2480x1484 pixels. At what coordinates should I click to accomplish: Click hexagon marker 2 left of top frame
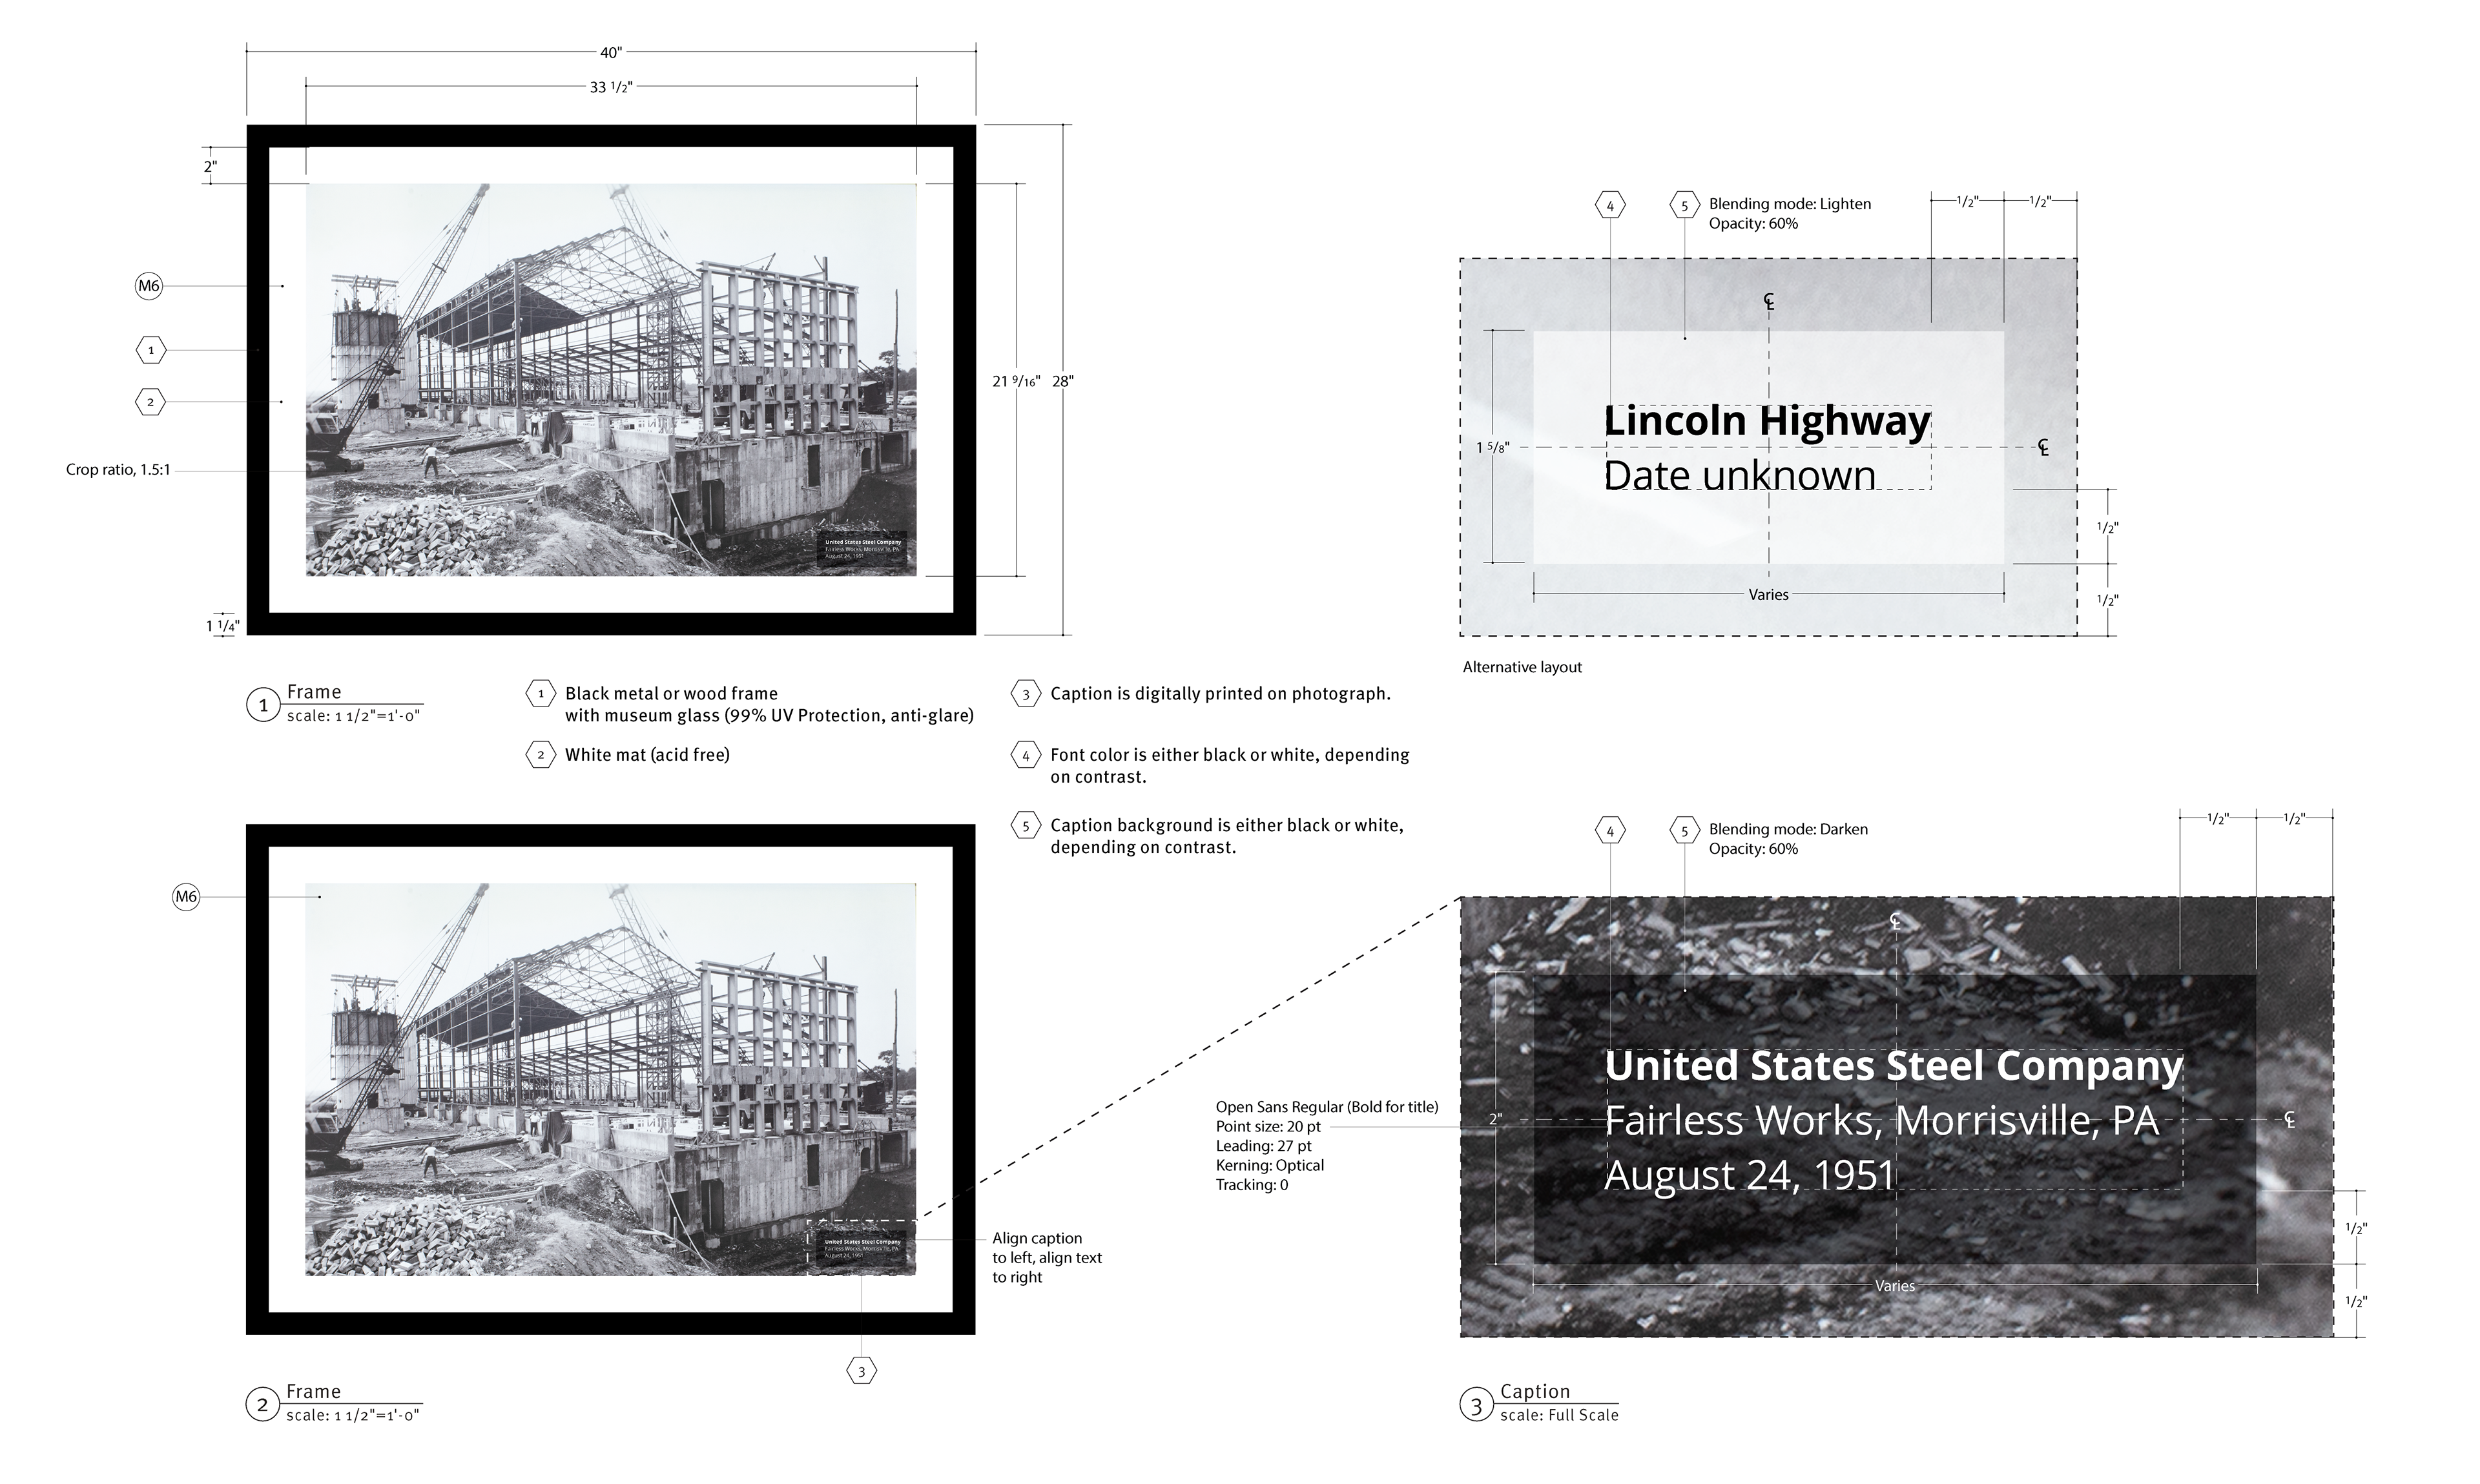coord(151,402)
